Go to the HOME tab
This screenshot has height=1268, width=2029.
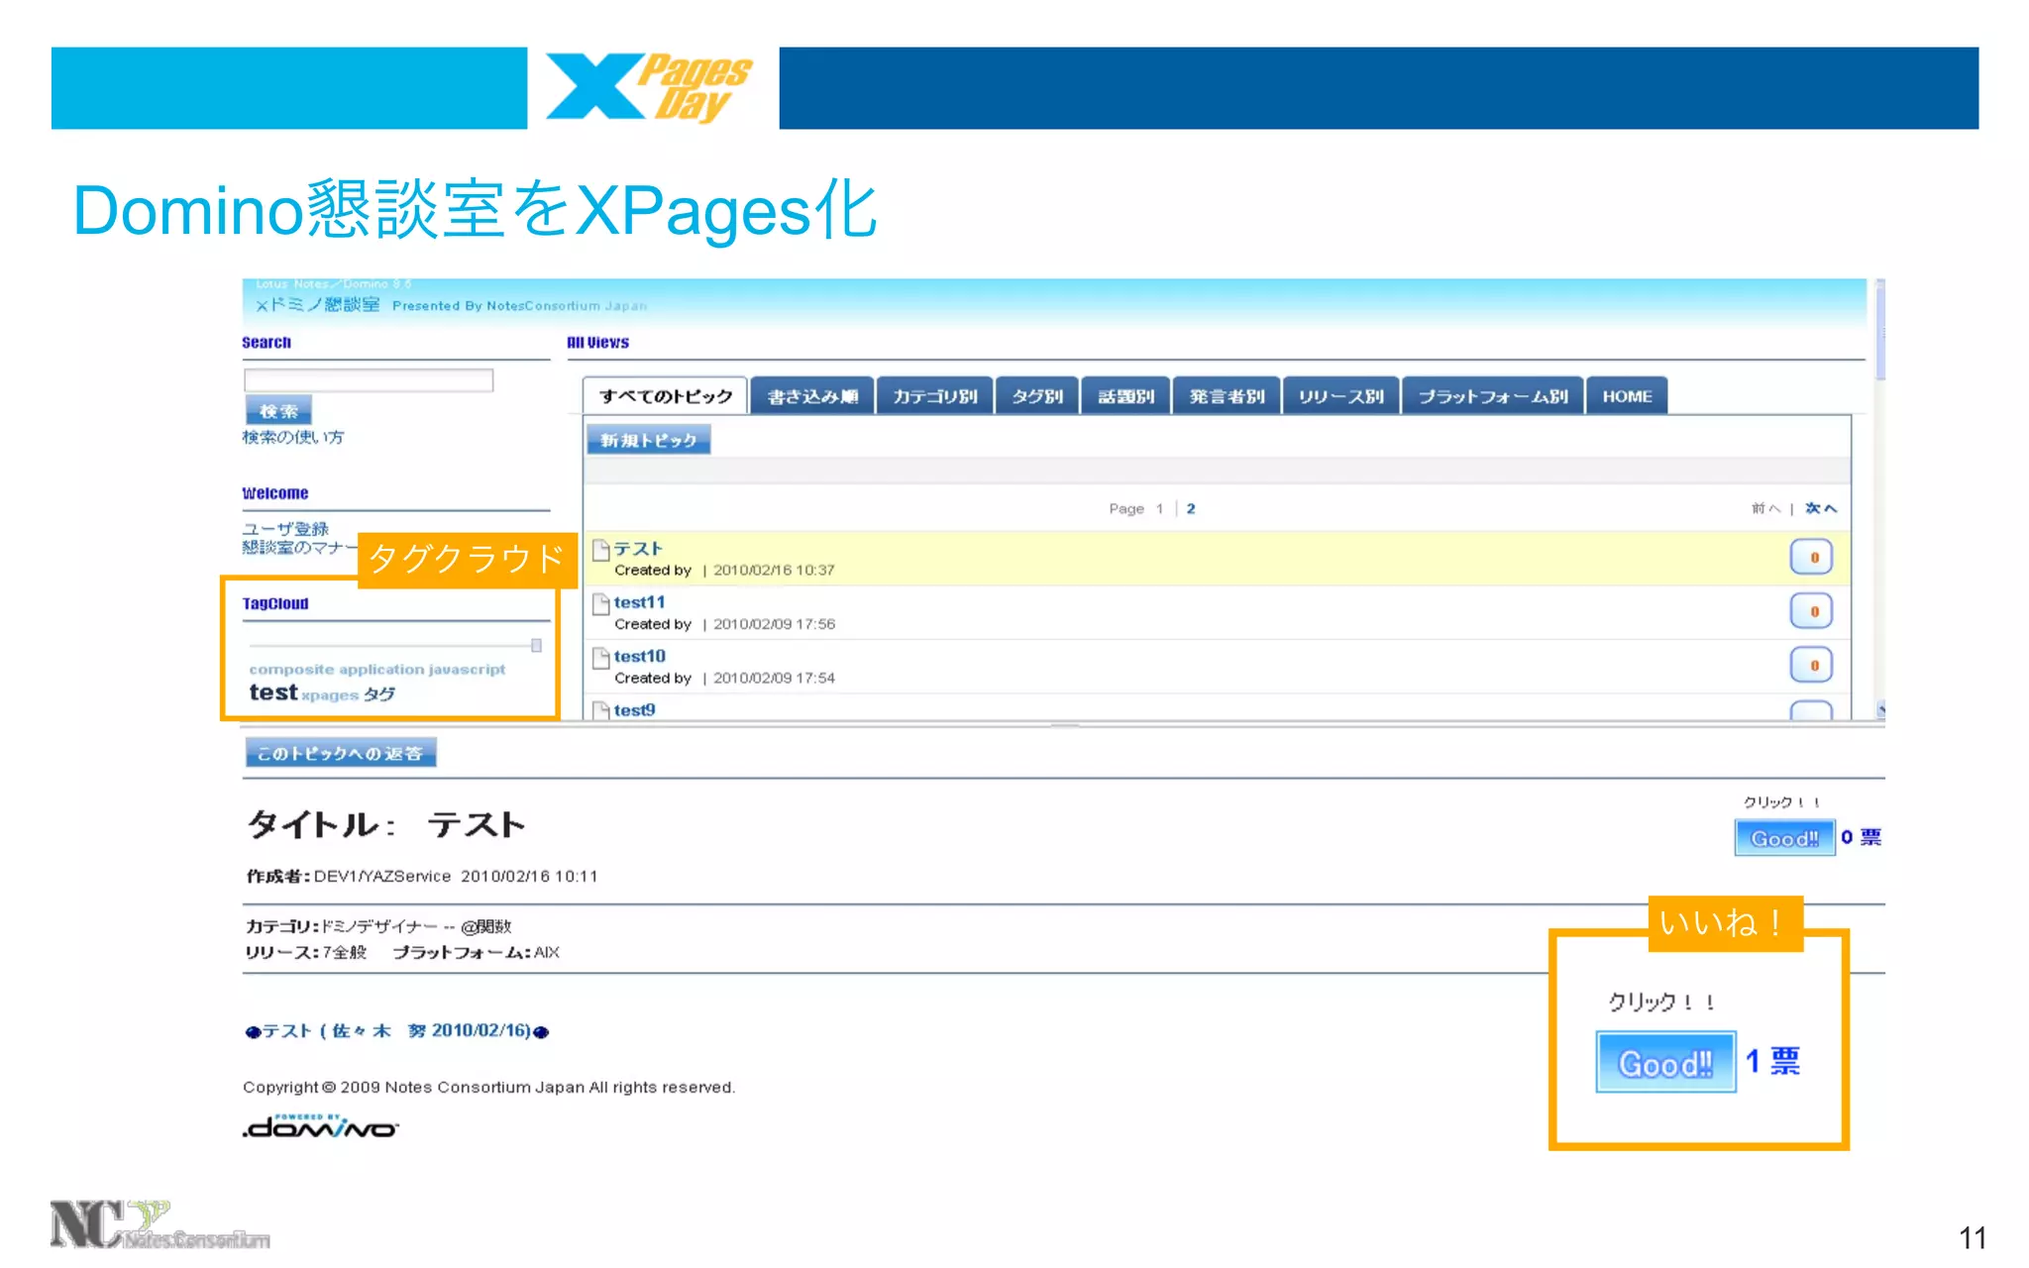click(1627, 396)
